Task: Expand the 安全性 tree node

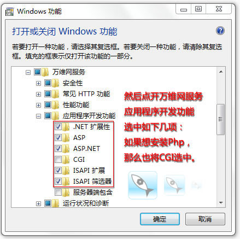Action: point(38,83)
